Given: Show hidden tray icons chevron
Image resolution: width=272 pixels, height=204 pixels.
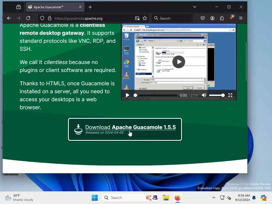Looking at the screenshot, I should 214,198.
